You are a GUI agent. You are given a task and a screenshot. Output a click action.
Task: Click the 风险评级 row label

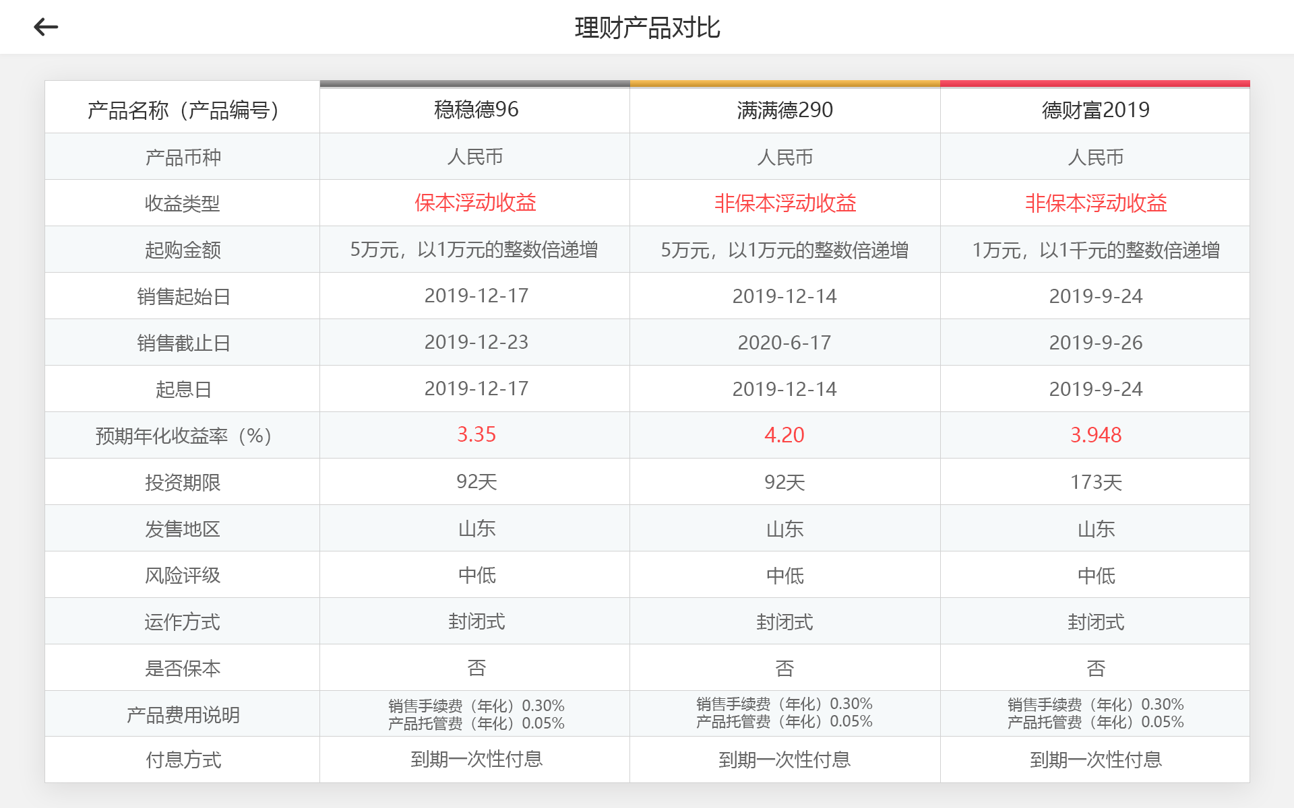coord(183,575)
